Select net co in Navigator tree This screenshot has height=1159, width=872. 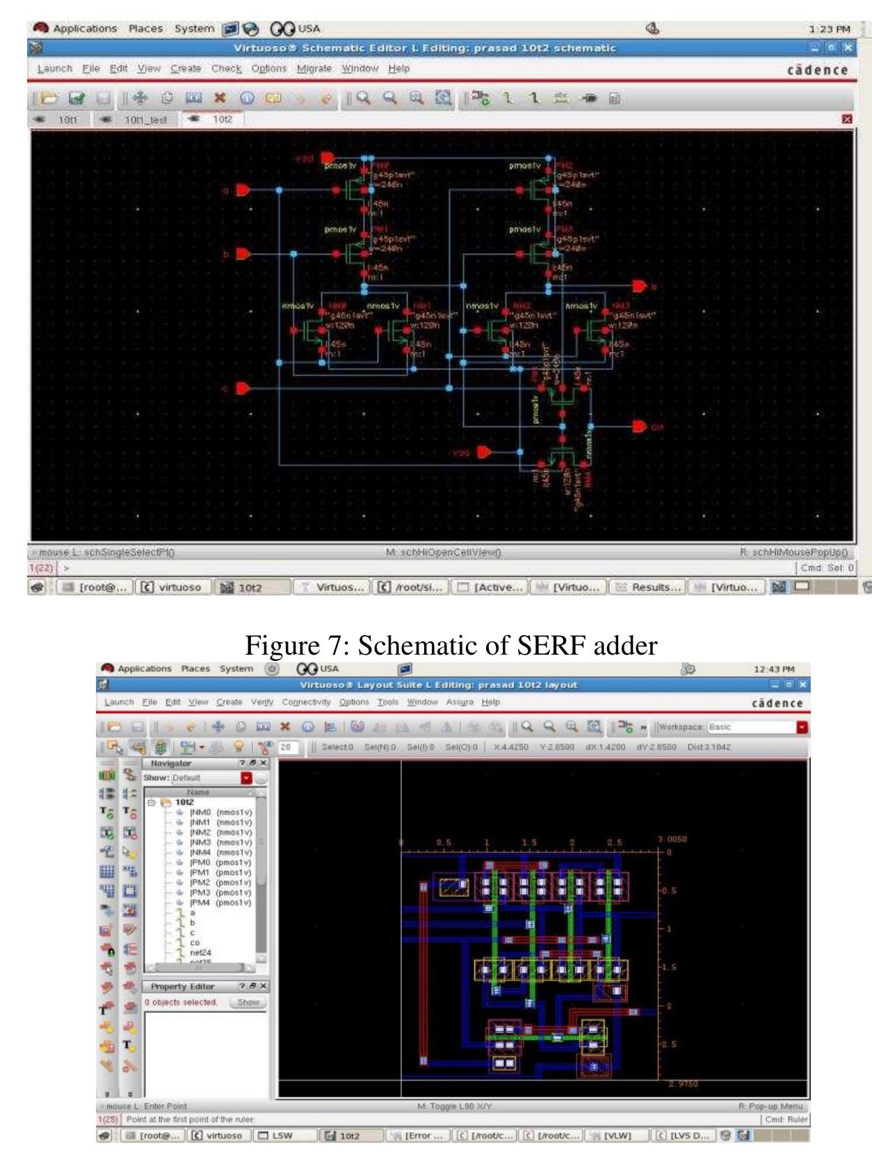195,943
